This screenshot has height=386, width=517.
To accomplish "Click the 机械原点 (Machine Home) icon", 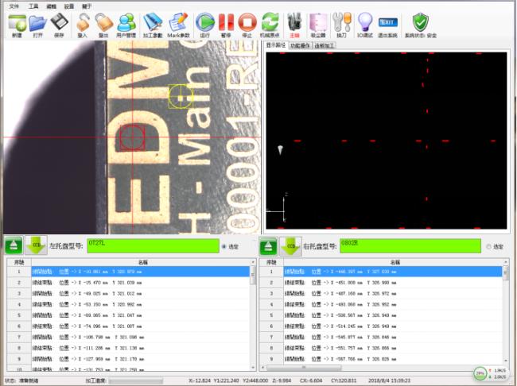I will coord(270,24).
